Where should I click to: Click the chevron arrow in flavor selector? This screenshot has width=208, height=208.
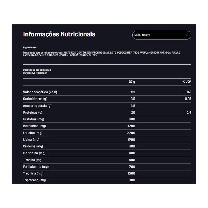click(187, 35)
